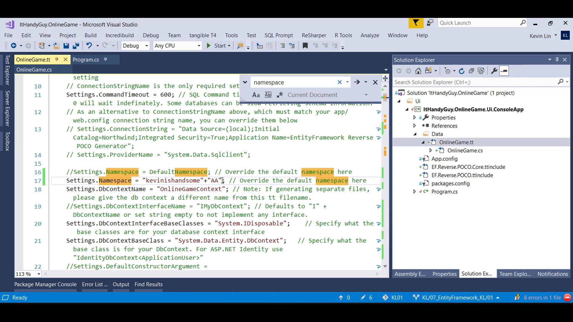573x322 pixels.
Task: Switch to the Program.cs tab
Action: [86, 60]
